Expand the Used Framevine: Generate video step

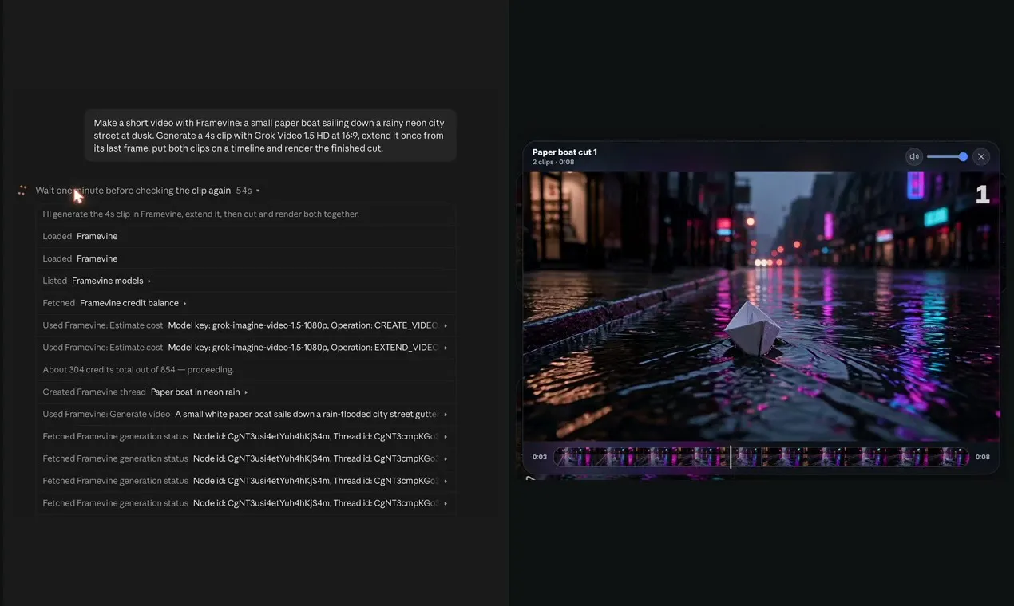(x=446, y=415)
